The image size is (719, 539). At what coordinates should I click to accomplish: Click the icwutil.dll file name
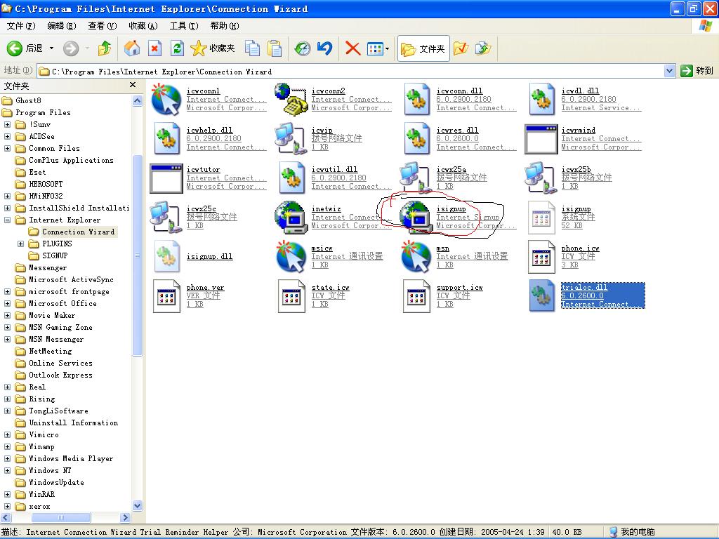tap(334, 170)
